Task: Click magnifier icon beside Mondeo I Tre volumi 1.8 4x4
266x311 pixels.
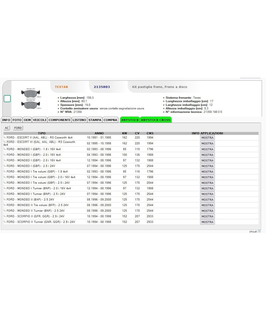Action: 4,171
